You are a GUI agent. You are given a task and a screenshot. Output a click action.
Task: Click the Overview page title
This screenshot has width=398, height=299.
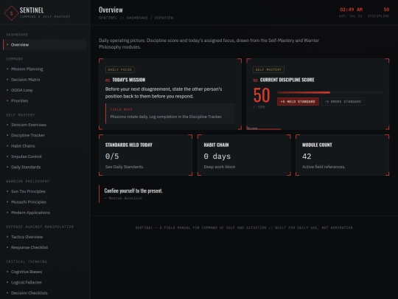coord(111,10)
